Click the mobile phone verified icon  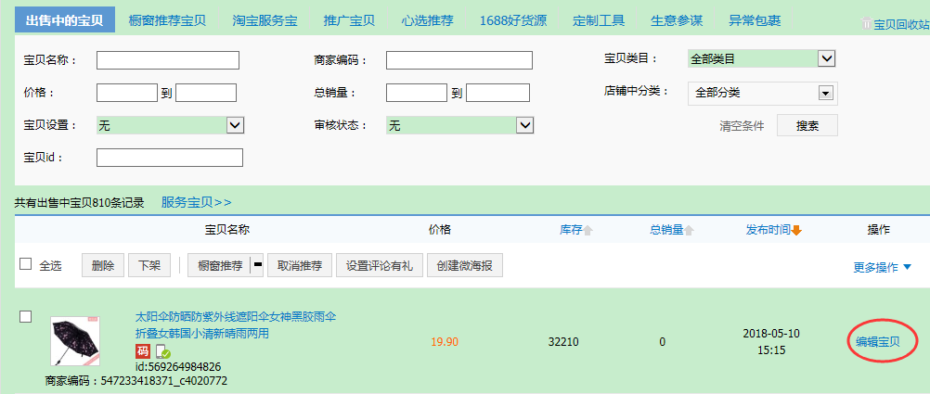[x=162, y=351]
